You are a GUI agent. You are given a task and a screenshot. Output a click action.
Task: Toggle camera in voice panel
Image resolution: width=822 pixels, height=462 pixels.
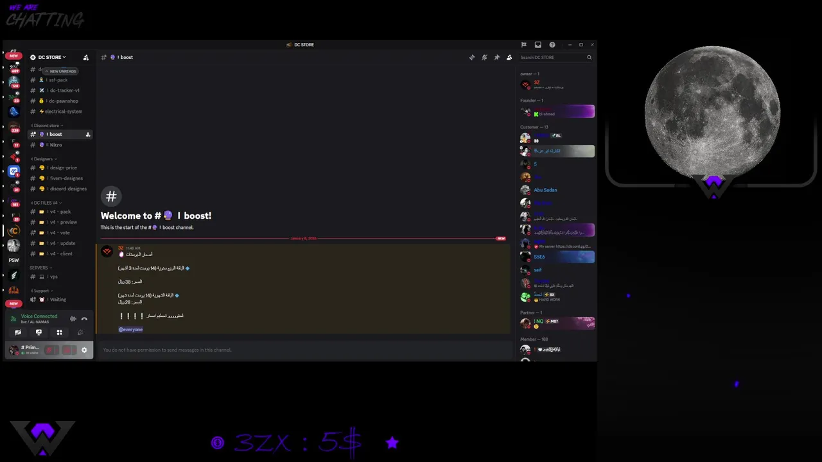tap(18, 332)
